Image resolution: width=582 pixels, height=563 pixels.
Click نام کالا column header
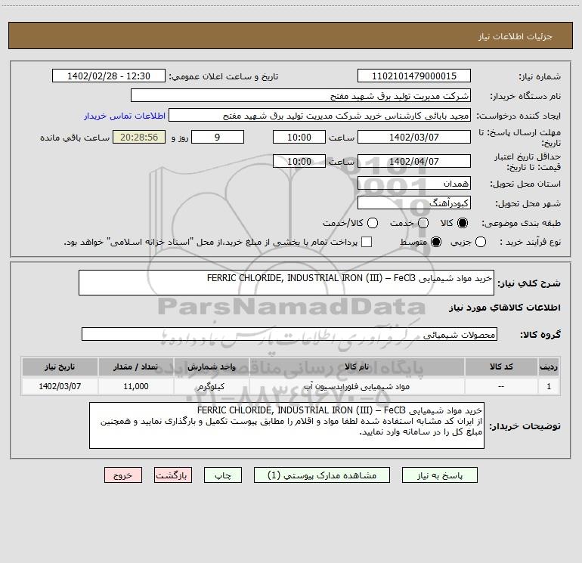pos(357,367)
